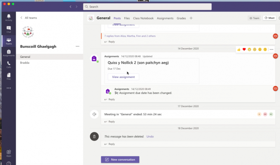Open Chat in the sidebar
This screenshot has height=165, width=280.
pos(9,29)
